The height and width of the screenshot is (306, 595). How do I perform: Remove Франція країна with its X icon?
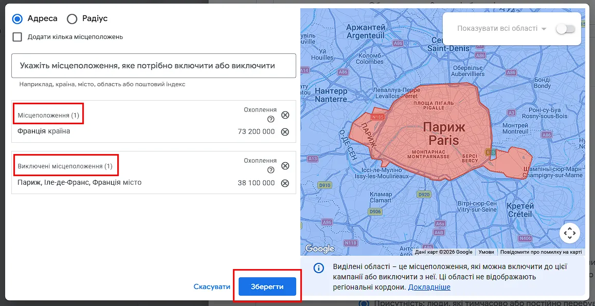[285, 132]
